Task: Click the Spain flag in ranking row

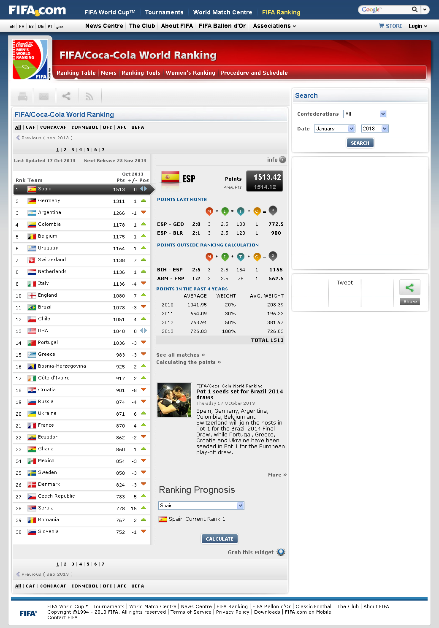Action: [32, 189]
